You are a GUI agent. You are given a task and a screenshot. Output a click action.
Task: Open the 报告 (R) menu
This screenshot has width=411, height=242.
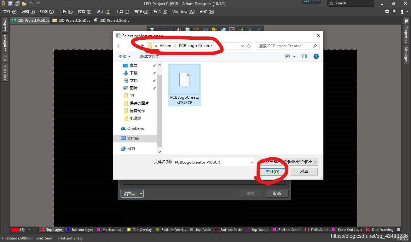(x=160, y=12)
